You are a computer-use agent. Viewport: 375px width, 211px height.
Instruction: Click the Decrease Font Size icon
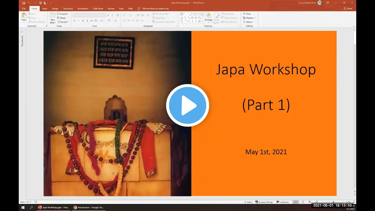(112, 15)
